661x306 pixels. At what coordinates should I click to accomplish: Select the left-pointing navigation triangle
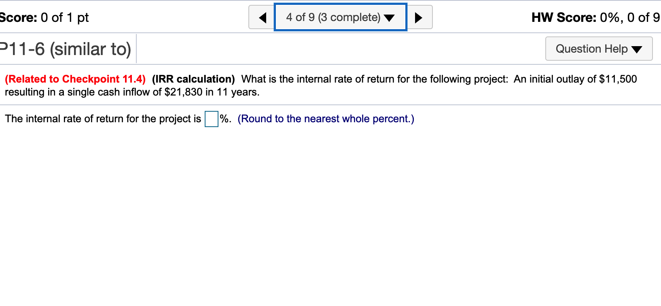pos(263,17)
